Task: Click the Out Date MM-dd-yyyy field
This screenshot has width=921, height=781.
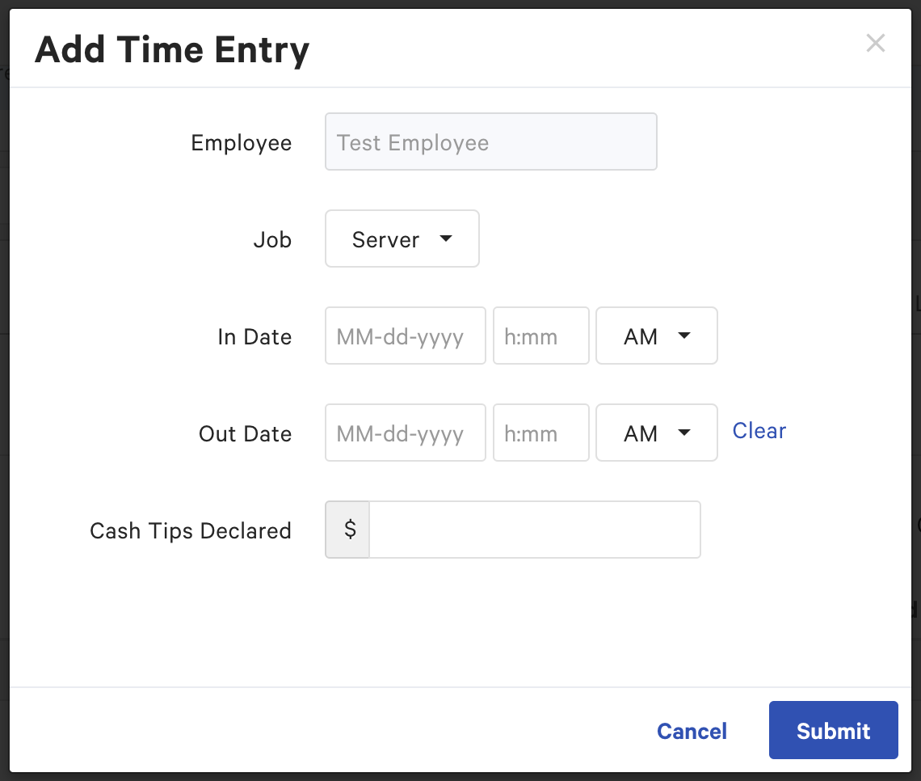Action: [x=405, y=433]
